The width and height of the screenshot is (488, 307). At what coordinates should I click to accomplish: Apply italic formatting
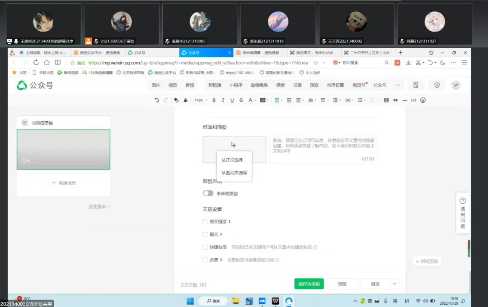point(223,100)
